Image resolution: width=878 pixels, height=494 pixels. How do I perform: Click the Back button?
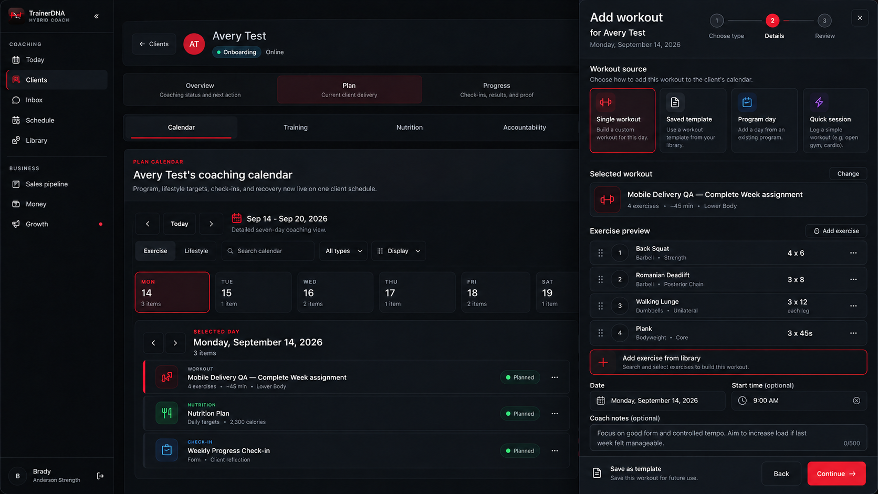point(781,474)
